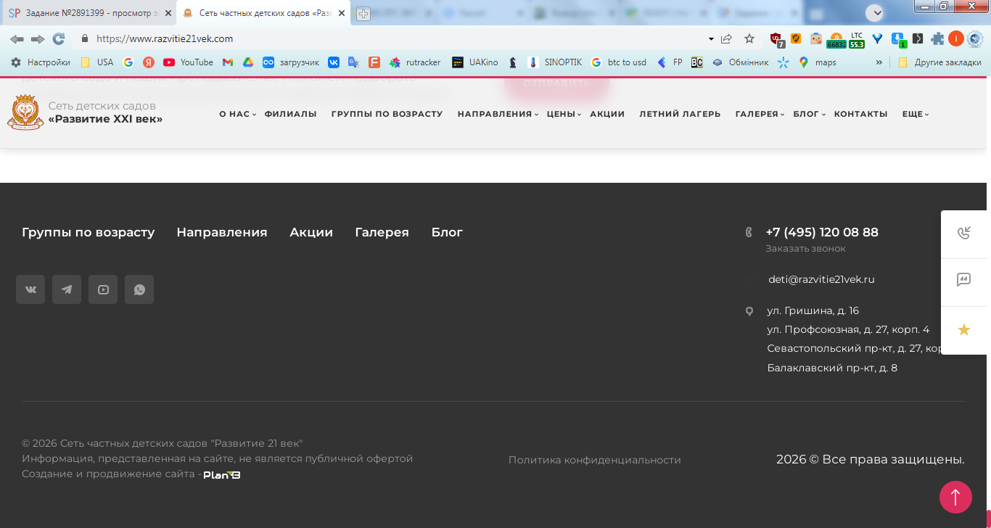
Task: Call the number +7 (495) 120 08 88
Action: click(822, 232)
